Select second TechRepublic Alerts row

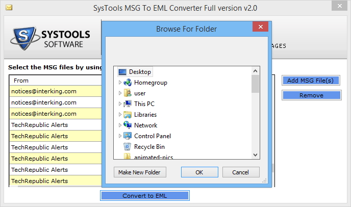click(x=55, y=136)
